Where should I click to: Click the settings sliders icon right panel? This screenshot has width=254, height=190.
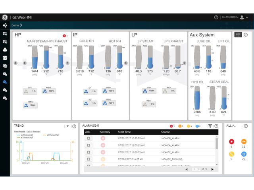pyautogui.click(x=238, y=35)
